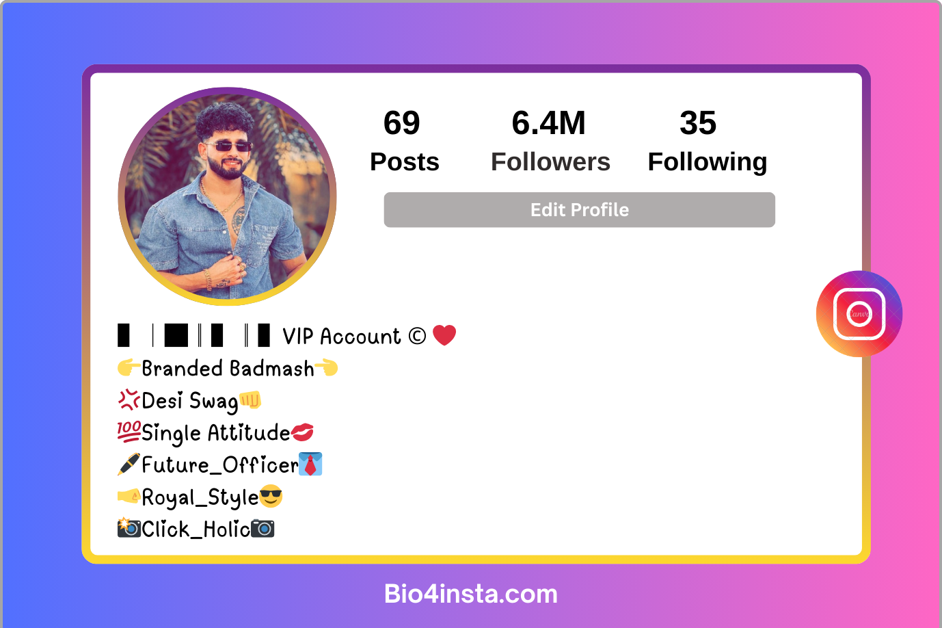The height and width of the screenshot is (628, 942).
Task: Click the pen emoji before Future_Officer
Action: click(129, 464)
